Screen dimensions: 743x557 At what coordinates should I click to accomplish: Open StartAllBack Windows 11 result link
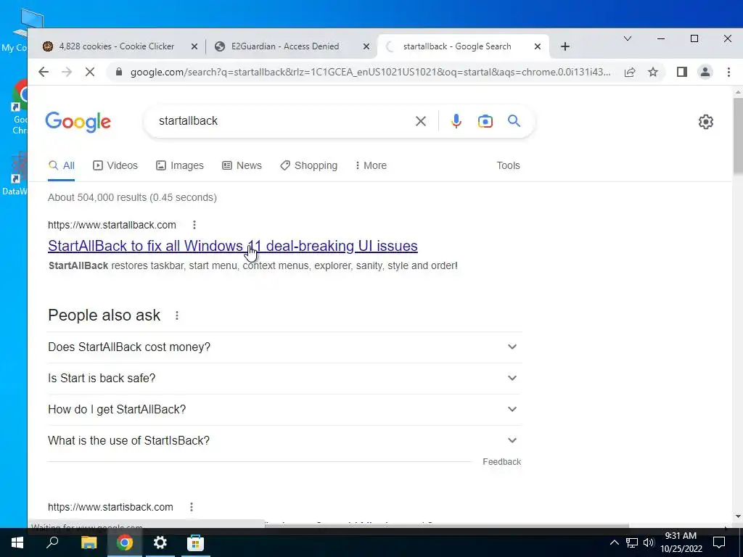pos(233,246)
